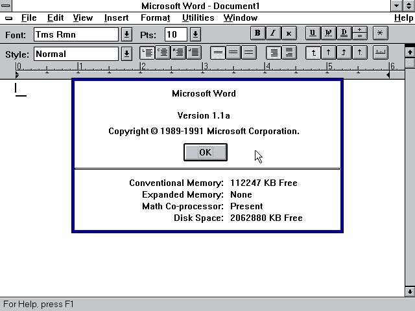
Task: Click the vertical scrollbar down arrow
Action: click(409, 291)
